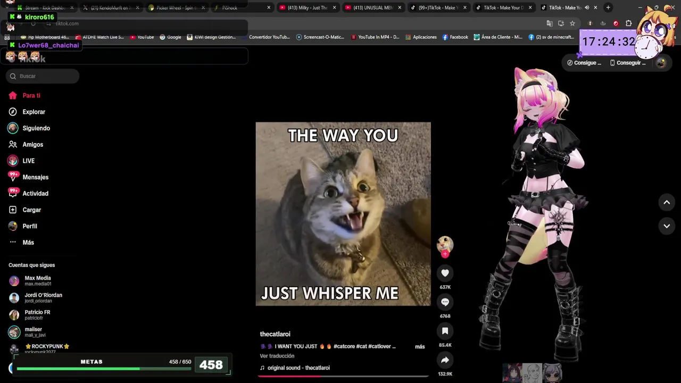Click the Buscar search field
Image resolution: width=681 pixels, height=383 pixels.
point(43,76)
